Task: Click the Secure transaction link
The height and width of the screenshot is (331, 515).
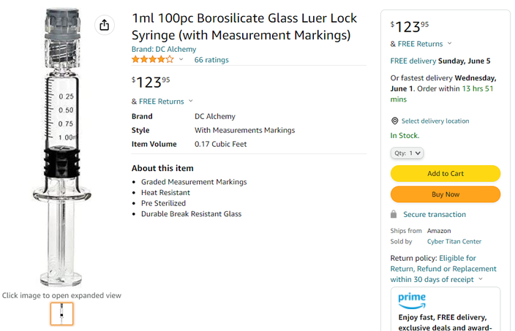Action: pos(435,215)
